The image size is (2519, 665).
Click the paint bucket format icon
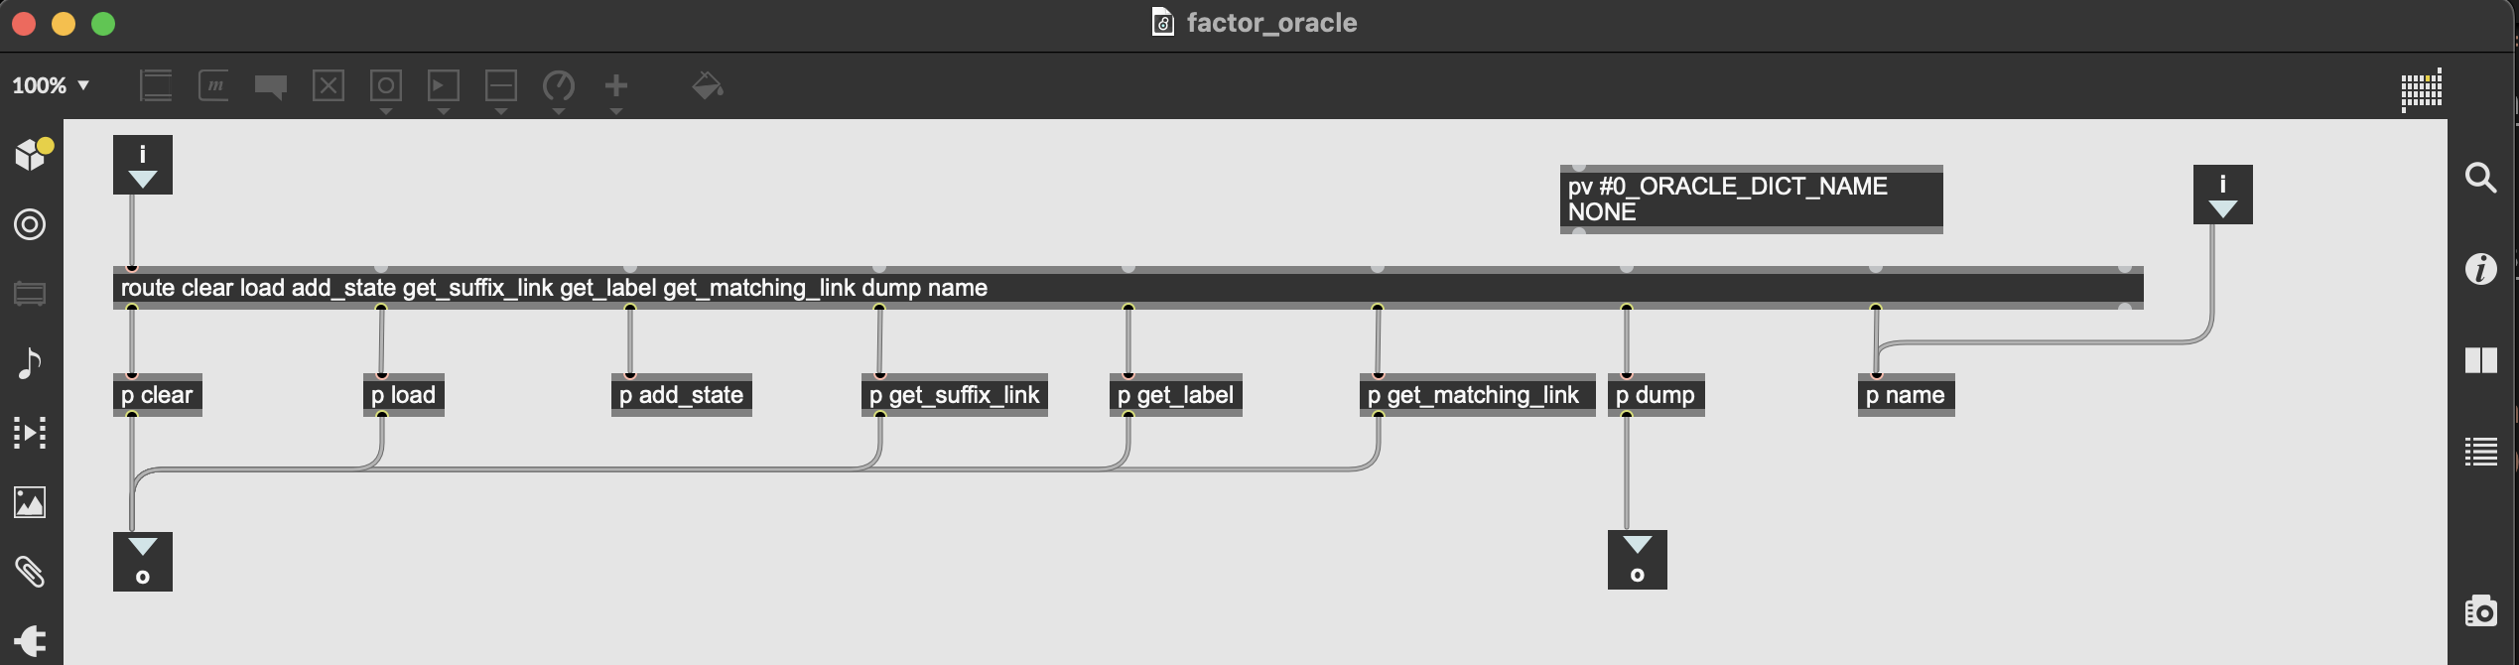point(707,86)
